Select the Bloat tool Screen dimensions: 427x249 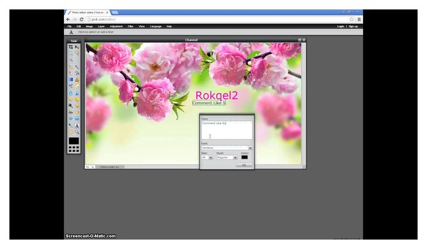coord(70,118)
